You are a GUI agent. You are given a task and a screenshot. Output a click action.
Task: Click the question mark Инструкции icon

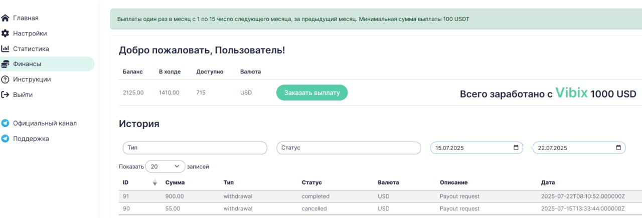[x=6, y=79]
